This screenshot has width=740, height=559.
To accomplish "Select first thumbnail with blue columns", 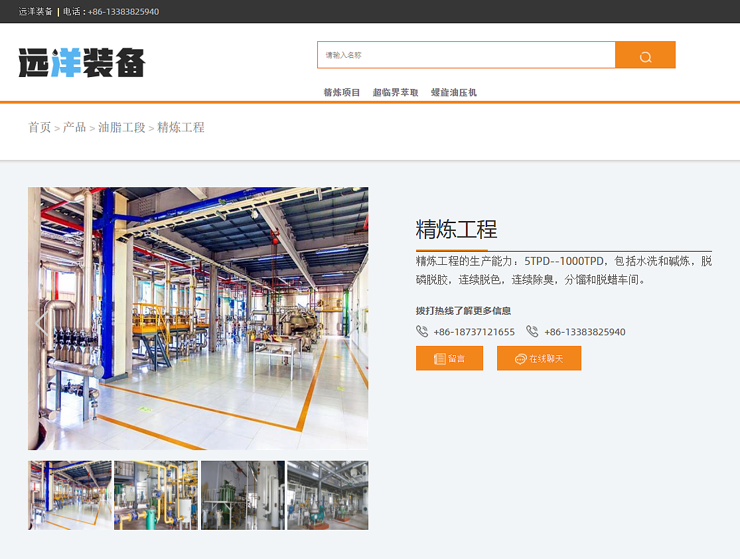I will (x=70, y=495).
